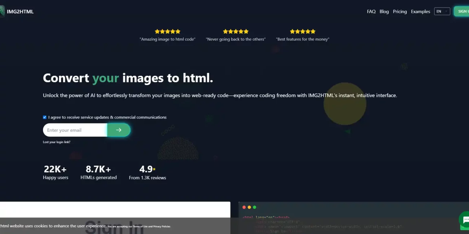Click the red dot in code window

(x=244, y=207)
